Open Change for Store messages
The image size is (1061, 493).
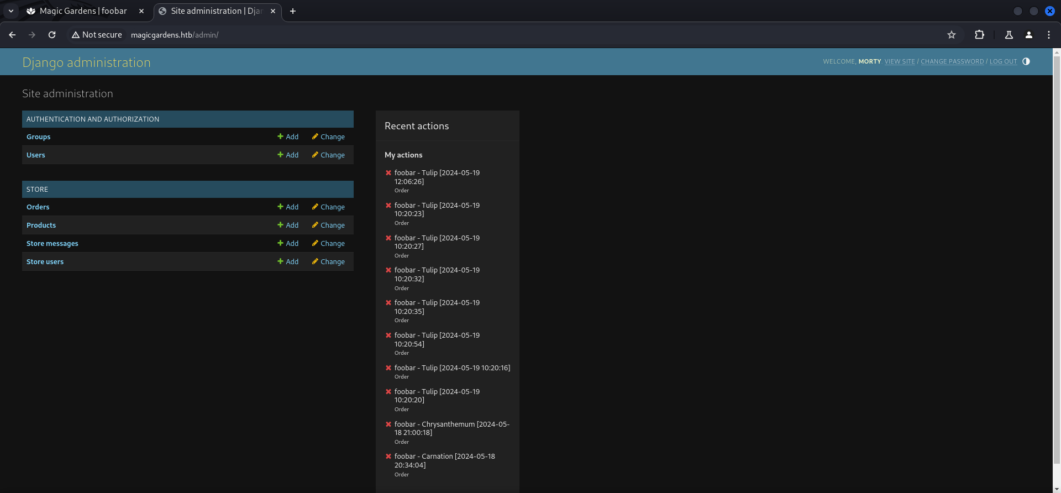[x=328, y=244]
